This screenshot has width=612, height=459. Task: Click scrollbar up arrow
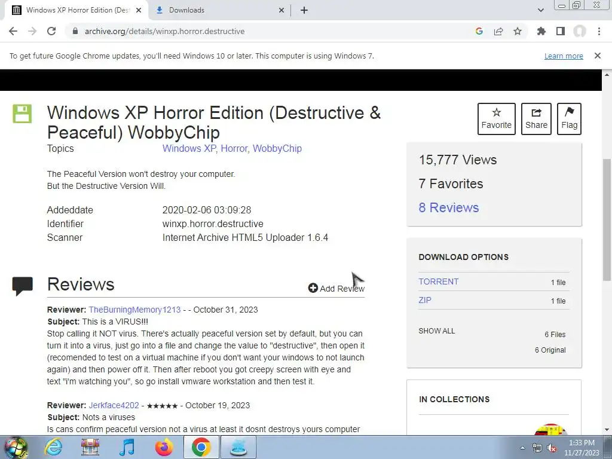click(607, 75)
